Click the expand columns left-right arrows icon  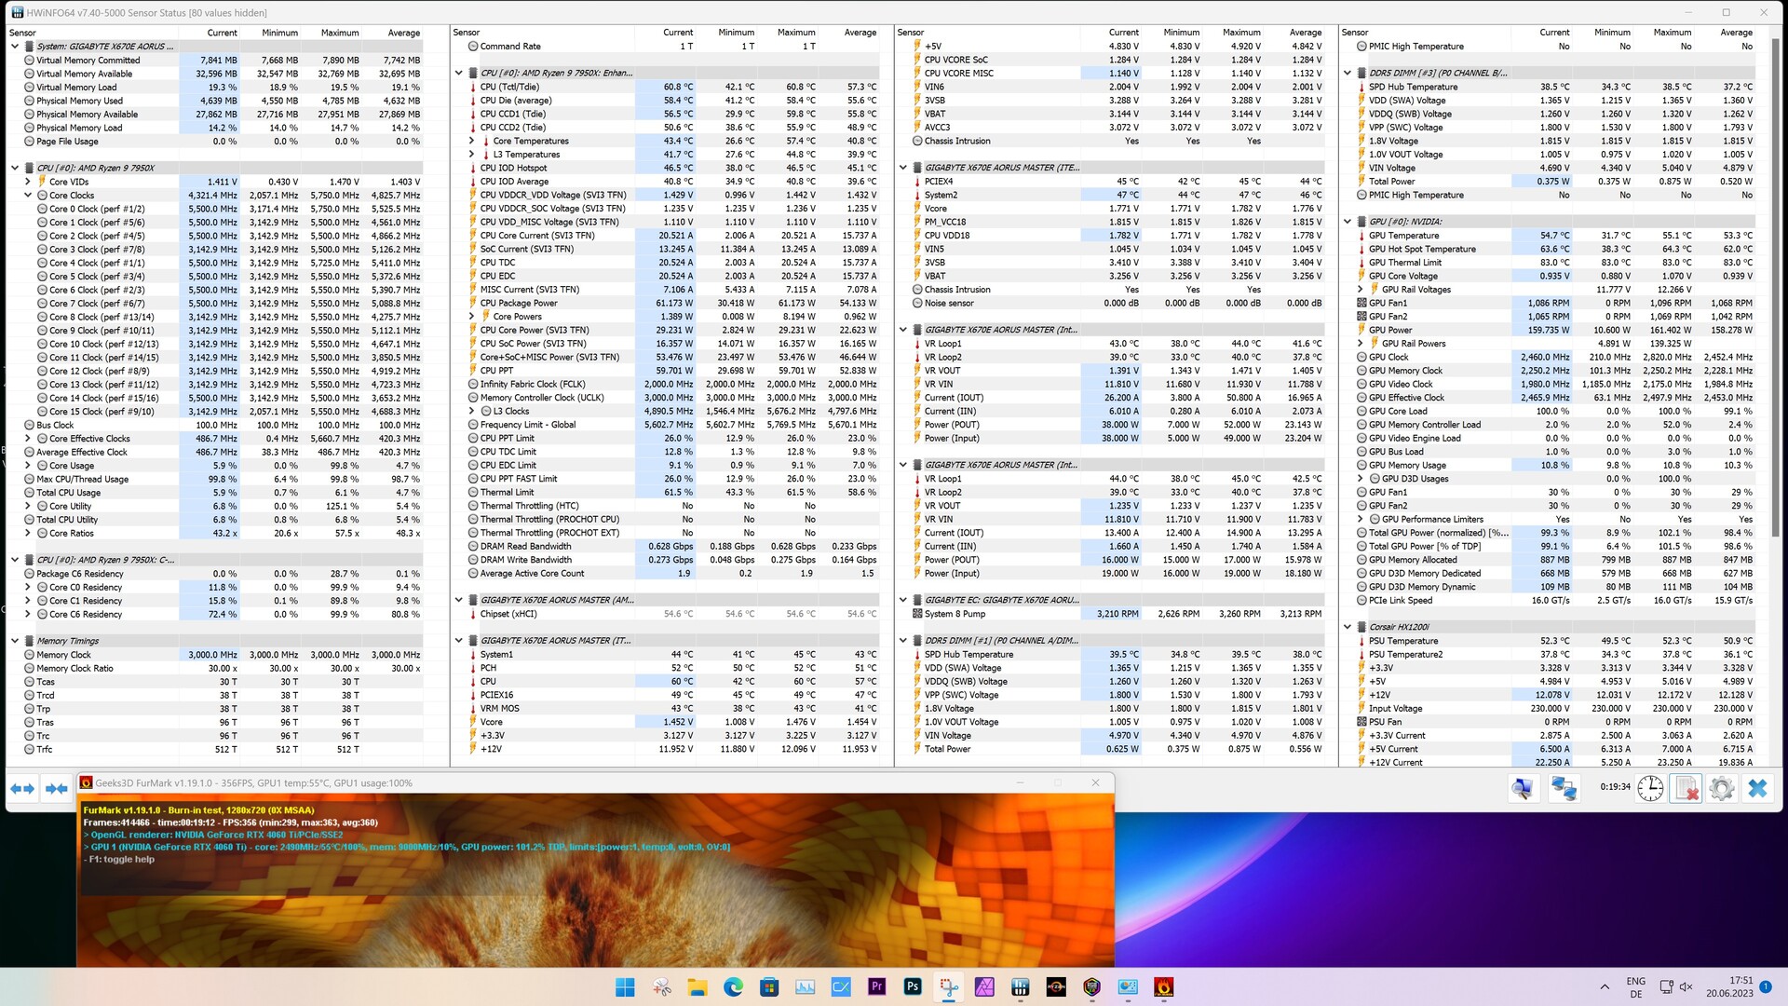click(x=22, y=789)
